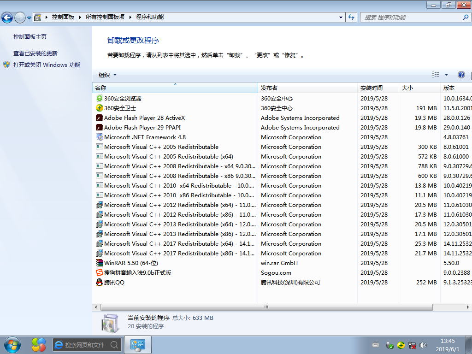Open Help with the question mark icon

(x=461, y=75)
